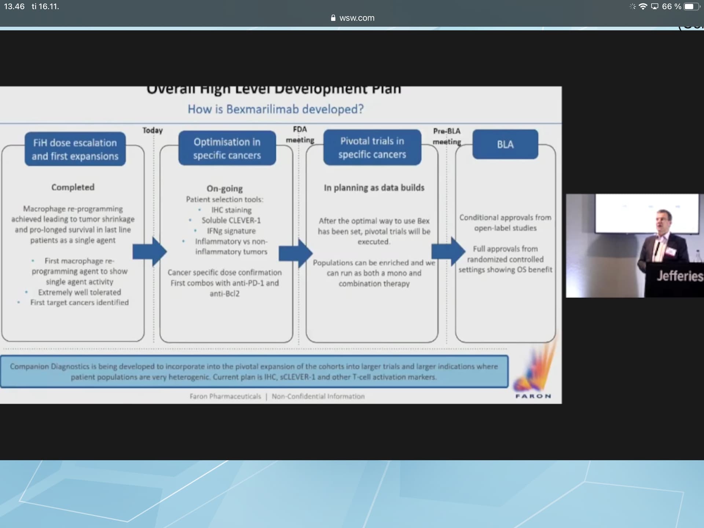
Task: Click the 'Today' timeline marker label
Action: [153, 131]
